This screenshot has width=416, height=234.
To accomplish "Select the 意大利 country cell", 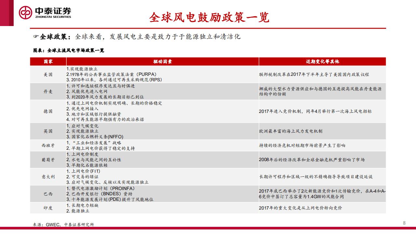I will coord(48,177).
